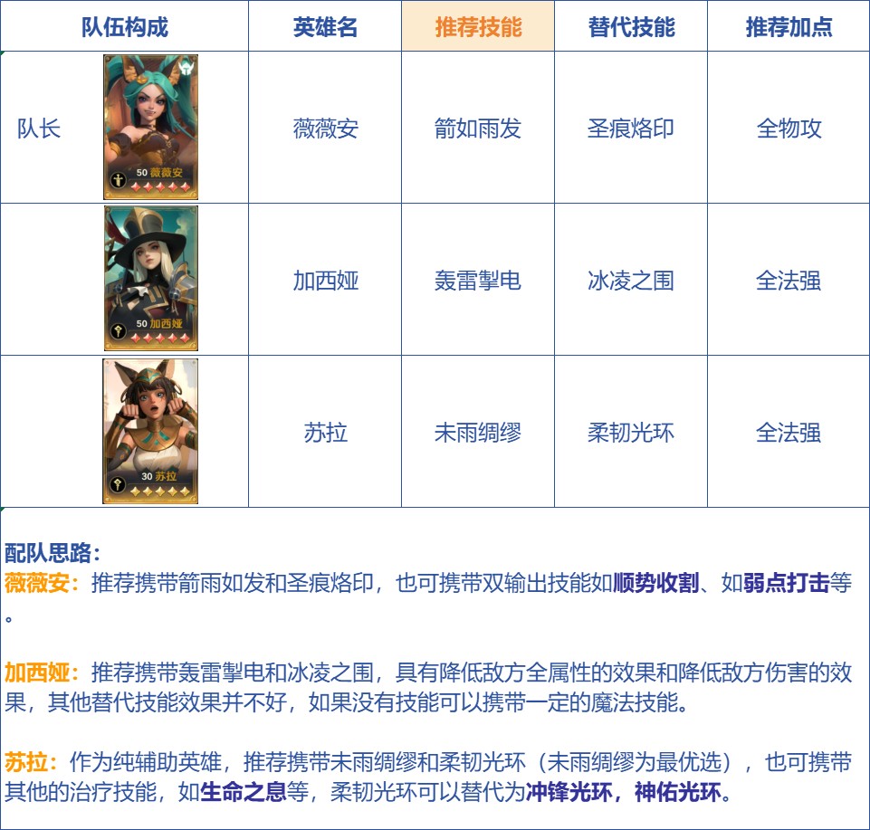Viewport: 870px width, 830px height.
Task: Click the red star rating on 薇薇安 card
Action: pyautogui.click(x=160, y=187)
